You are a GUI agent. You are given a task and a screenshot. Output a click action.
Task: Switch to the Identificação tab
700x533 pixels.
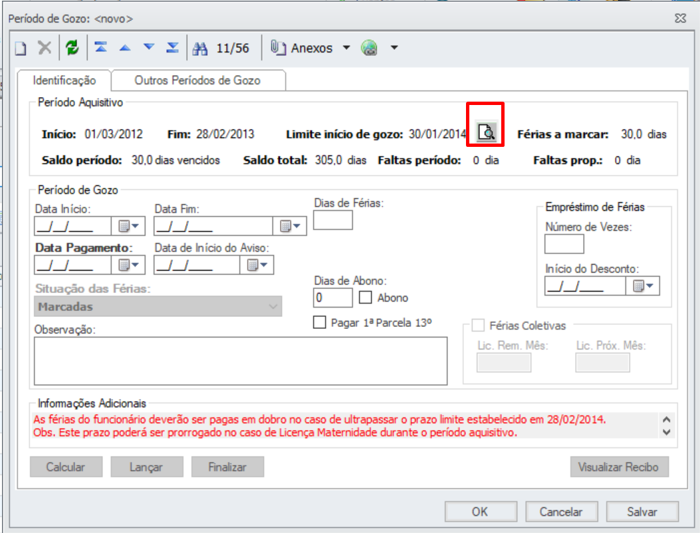pos(64,80)
